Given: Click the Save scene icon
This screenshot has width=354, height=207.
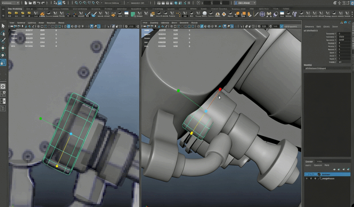Looking at the screenshot, I should pyautogui.click(x=34, y=3).
